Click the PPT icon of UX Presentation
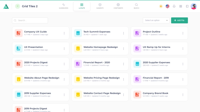The width and height of the screenshot is (200, 112). pyautogui.click(x=18, y=48)
